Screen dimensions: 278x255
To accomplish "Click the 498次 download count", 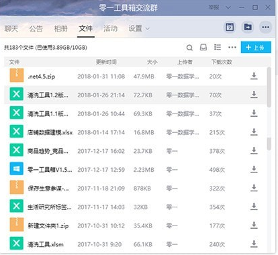I will click(217, 170).
